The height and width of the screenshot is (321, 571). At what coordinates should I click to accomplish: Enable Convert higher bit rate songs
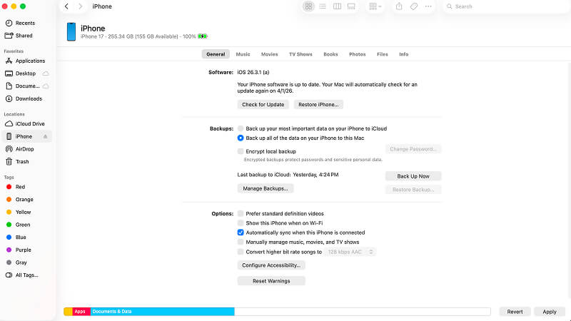click(x=241, y=252)
